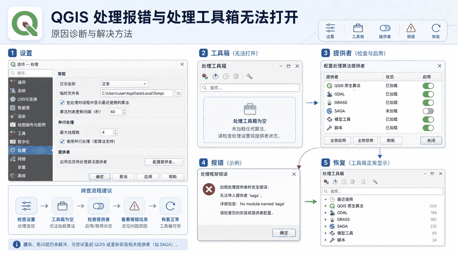This screenshot has height=257, width=458.
Task: Open Models gear icon in restored toolbox
Action: click(x=326, y=182)
